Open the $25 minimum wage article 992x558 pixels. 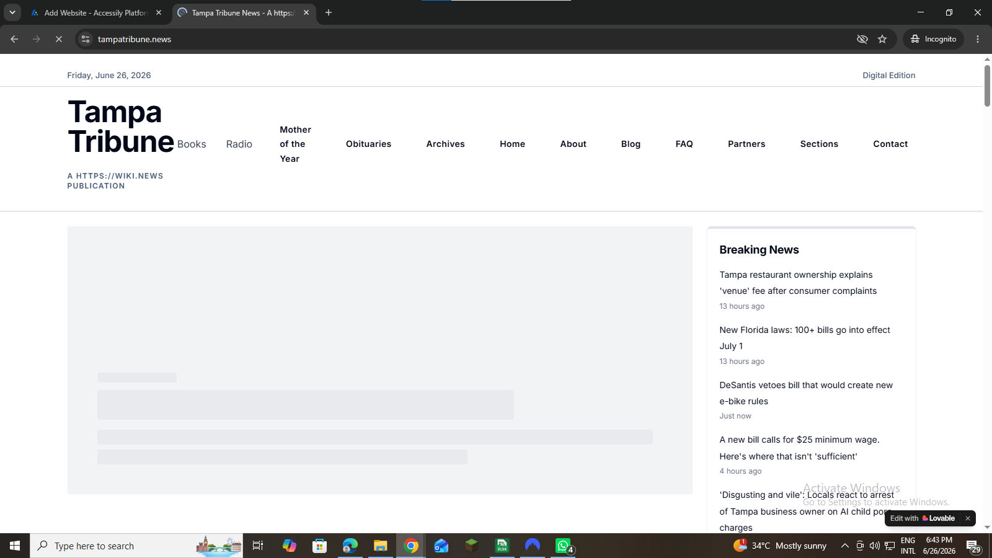[x=799, y=448]
